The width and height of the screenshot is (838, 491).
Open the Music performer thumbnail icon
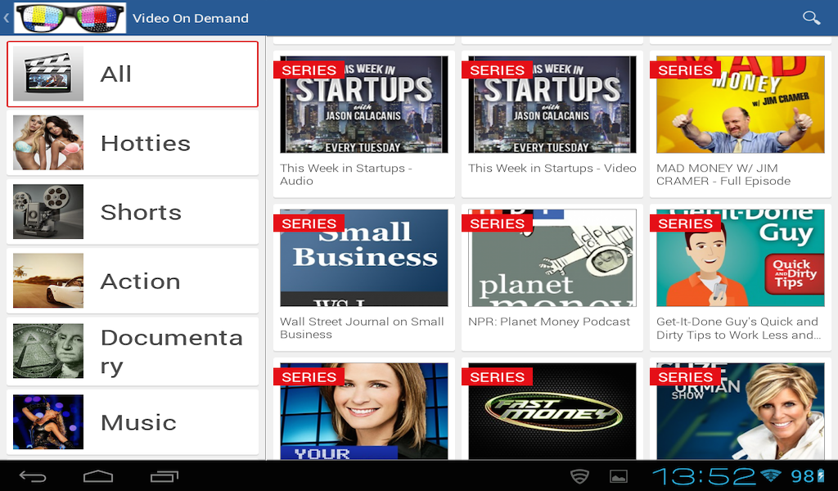pos(48,421)
